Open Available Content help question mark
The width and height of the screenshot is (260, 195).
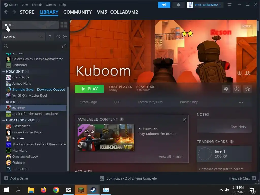[x=122, y=119]
